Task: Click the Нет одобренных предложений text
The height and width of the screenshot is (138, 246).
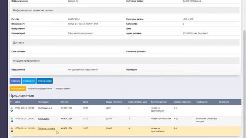Action: (x=83, y=69)
